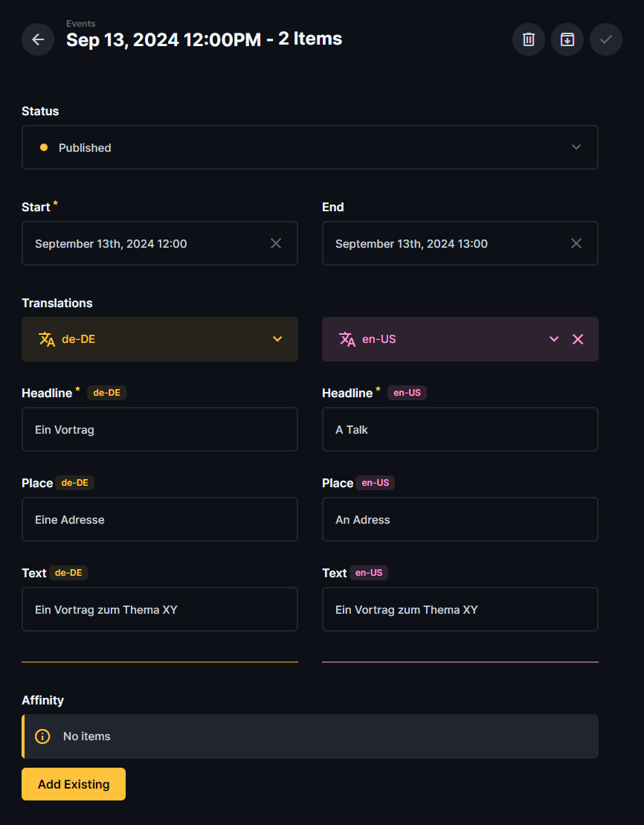Click the back arrow button

pyautogui.click(x=38, y=39)
